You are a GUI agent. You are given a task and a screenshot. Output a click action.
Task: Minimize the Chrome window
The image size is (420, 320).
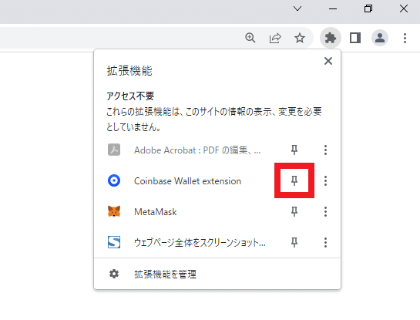[333, 8]
